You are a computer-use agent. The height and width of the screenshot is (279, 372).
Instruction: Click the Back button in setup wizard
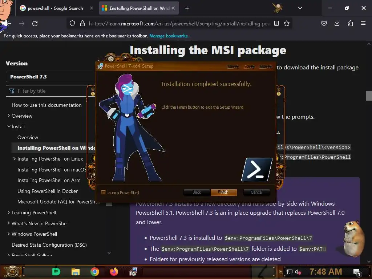pos(197,192)
